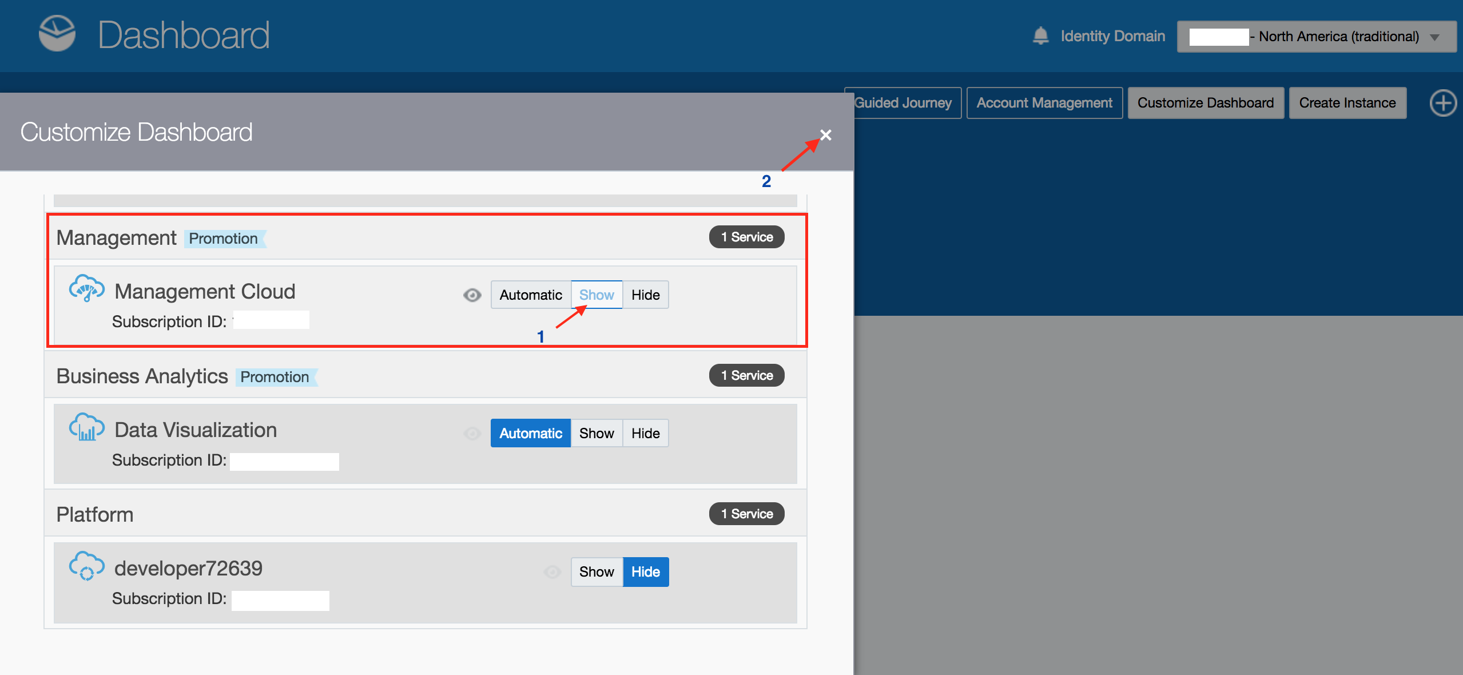This screenshot has height=675, width=1463.
Task: Click the Dashboard page title
Action: click(x=184, y=35)
